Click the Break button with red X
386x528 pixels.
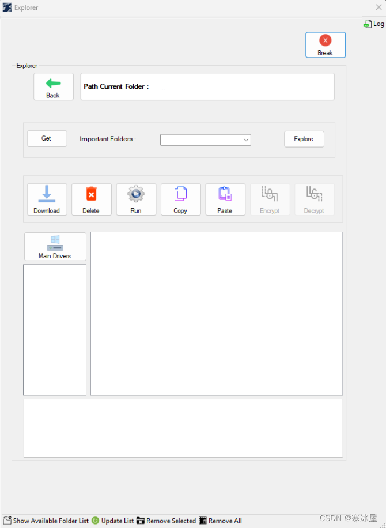coord(326,45)
